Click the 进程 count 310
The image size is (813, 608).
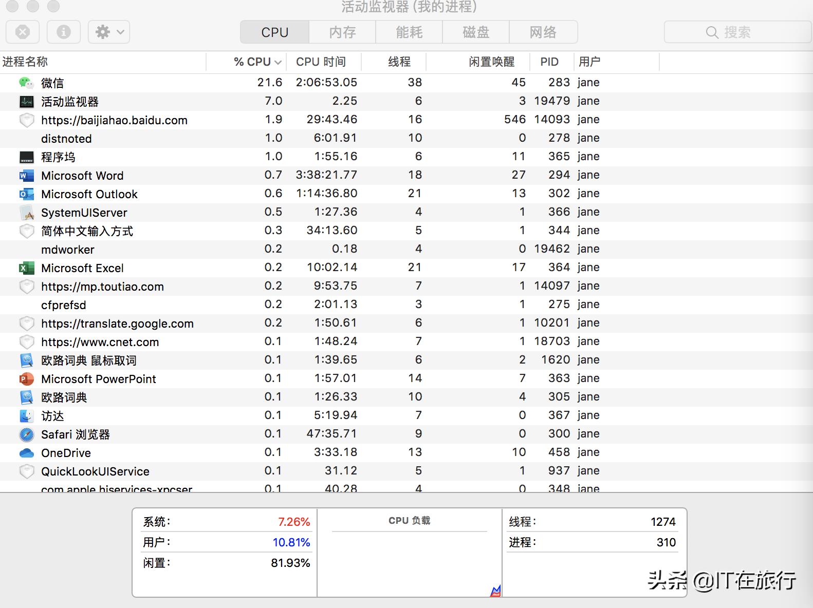click(x=666, y=542)
